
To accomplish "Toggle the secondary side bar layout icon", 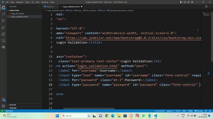I will tap(188, 2).
